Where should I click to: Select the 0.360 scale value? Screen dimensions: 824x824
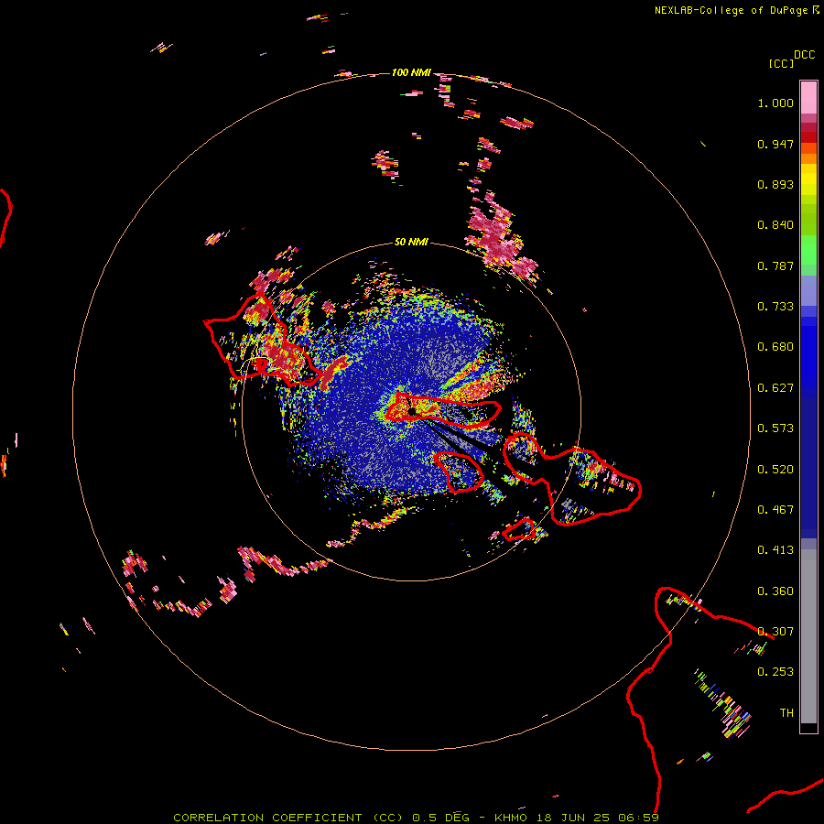[x=775, y=591]
